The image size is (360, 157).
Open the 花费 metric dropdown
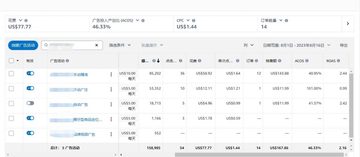pos(21,21)
